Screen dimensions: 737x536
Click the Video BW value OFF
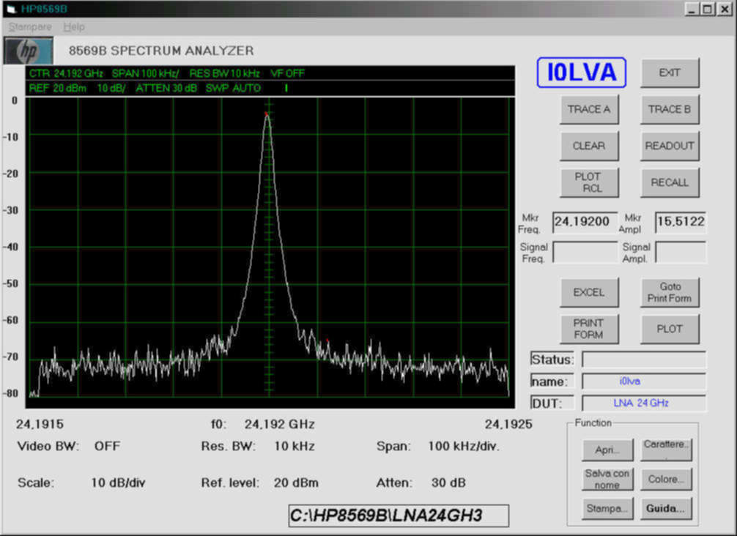point(107,446)
